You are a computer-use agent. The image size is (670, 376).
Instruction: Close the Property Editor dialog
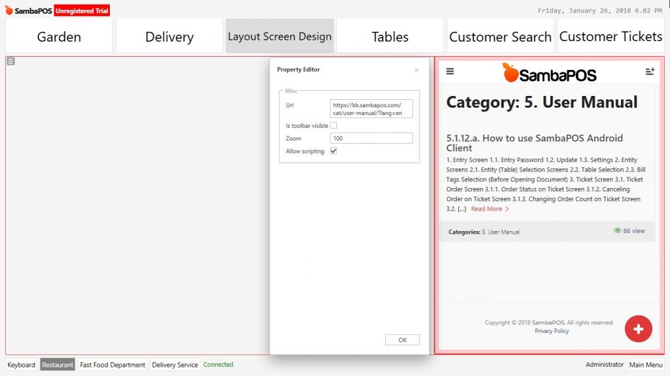pos(417,70)
